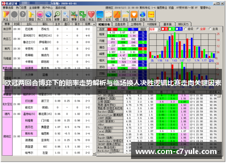Click the 赛事 spreadsheet toolbar icon
This screenshot has height=163, width=226.
coord(74,16)
